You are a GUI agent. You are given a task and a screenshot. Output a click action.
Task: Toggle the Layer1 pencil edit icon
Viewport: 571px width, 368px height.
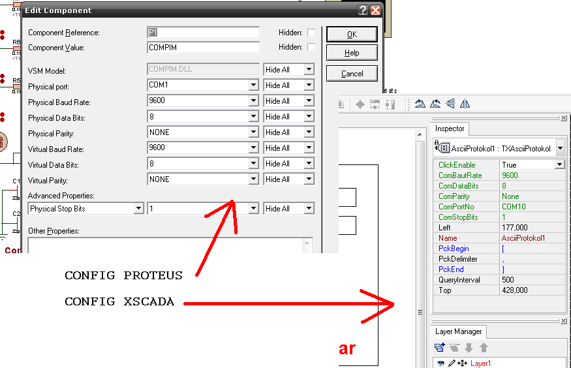452,363
